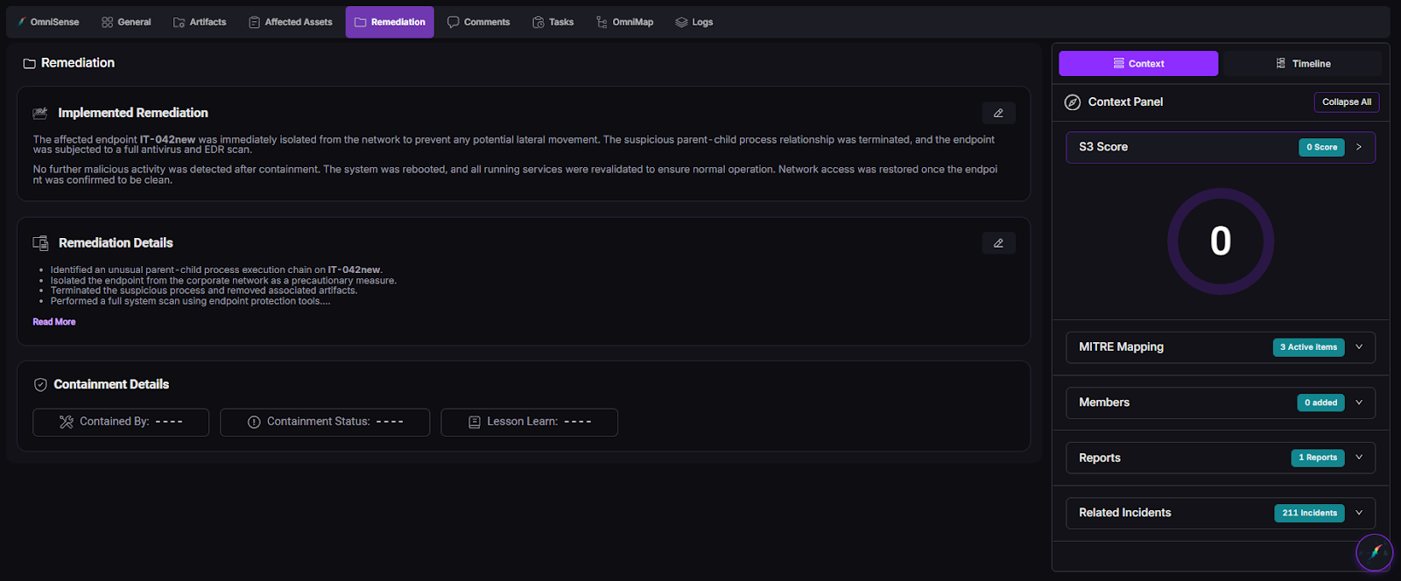
Task: Go to the OmniMap tab
Action: coord(624,22)
